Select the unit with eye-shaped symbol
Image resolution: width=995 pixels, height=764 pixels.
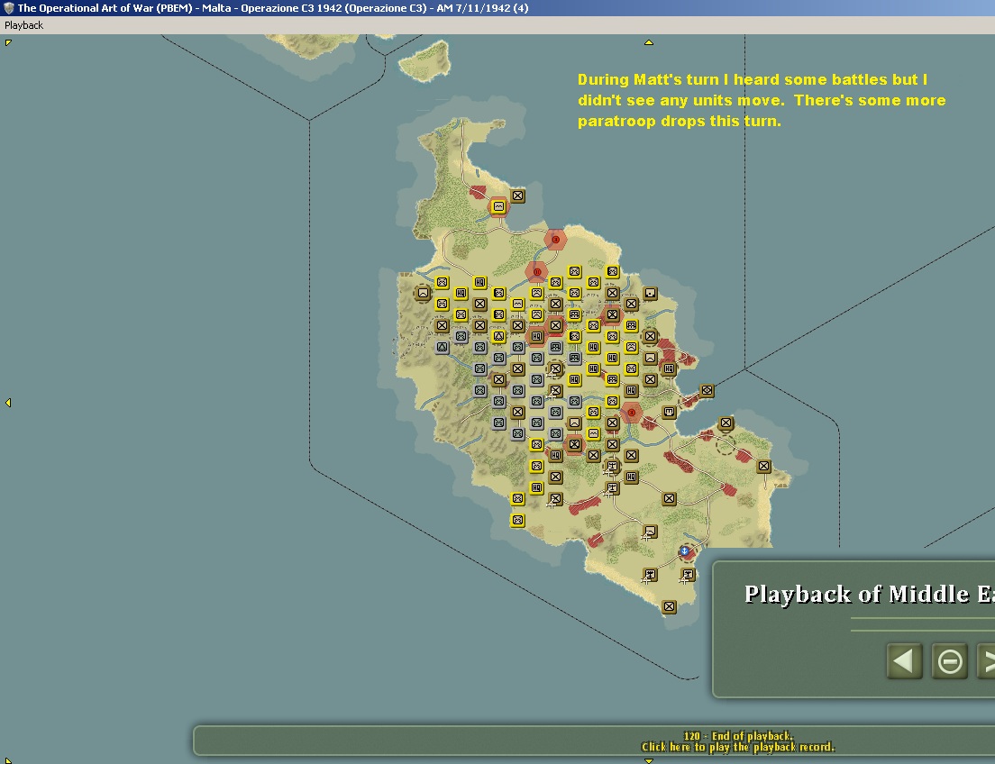coord(707,391)
